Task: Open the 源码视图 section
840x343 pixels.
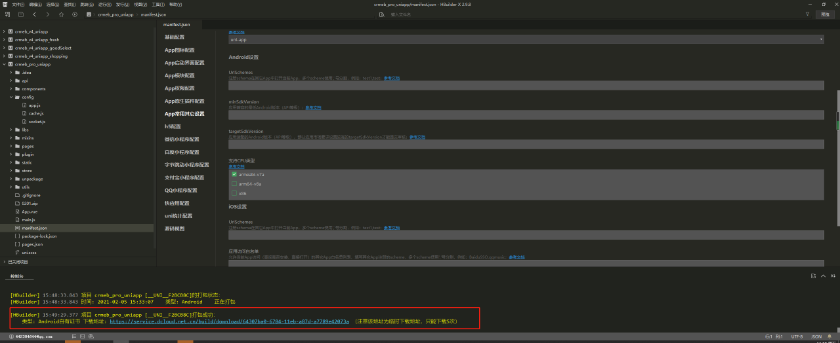Action: (175, 228)
